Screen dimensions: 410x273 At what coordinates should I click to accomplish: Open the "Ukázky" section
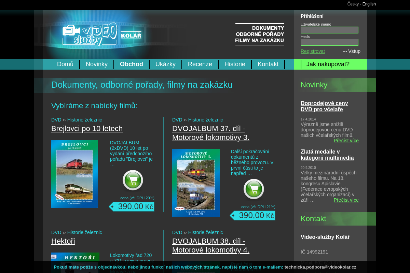[165, 64]
